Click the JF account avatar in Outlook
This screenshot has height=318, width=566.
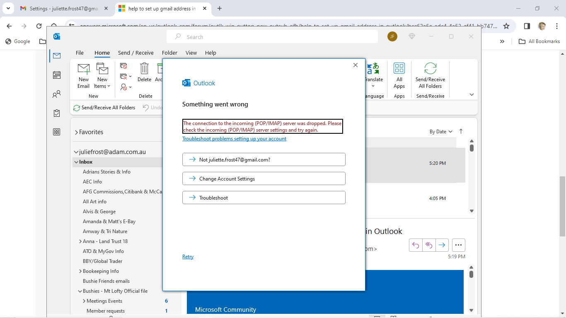(392, 36)
